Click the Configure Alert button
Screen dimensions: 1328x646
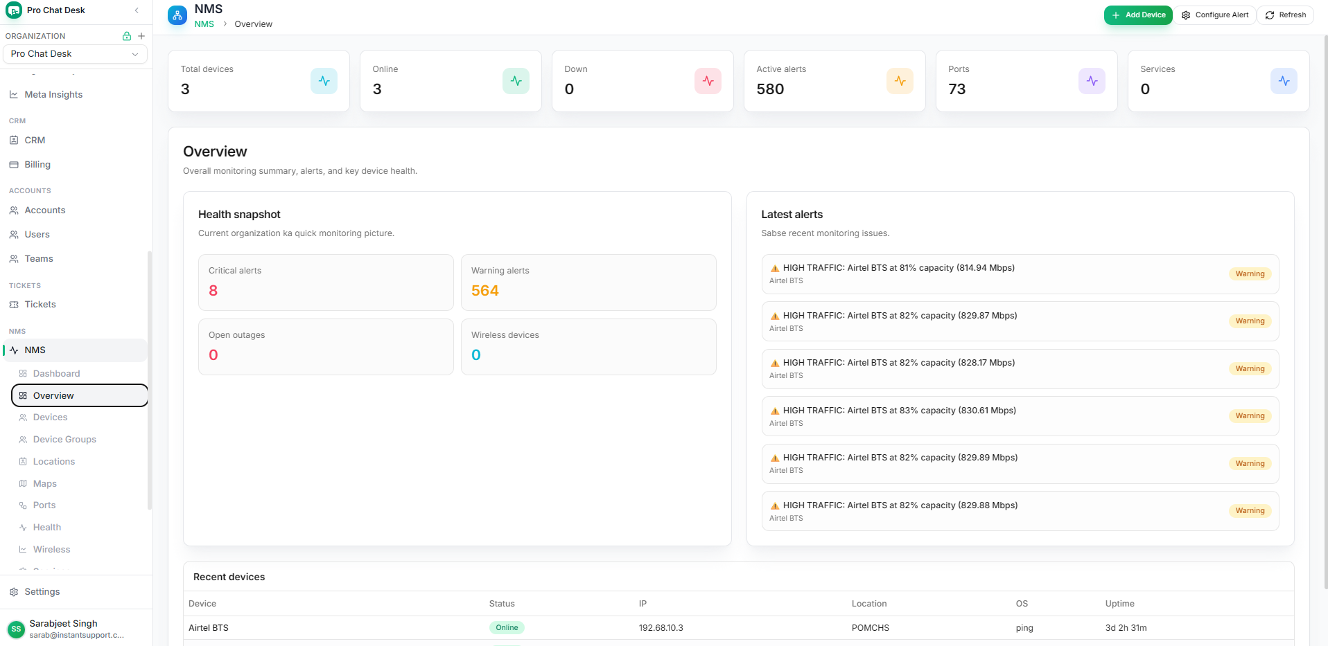1214,15
